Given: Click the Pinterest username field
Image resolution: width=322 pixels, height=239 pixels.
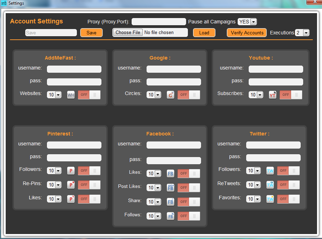Looking at the screenshot, I should click(x=74, y=145).
